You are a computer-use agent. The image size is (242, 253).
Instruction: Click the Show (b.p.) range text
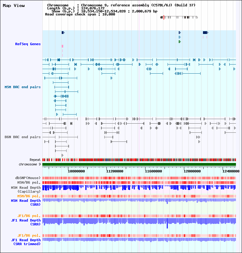[104, 11]
